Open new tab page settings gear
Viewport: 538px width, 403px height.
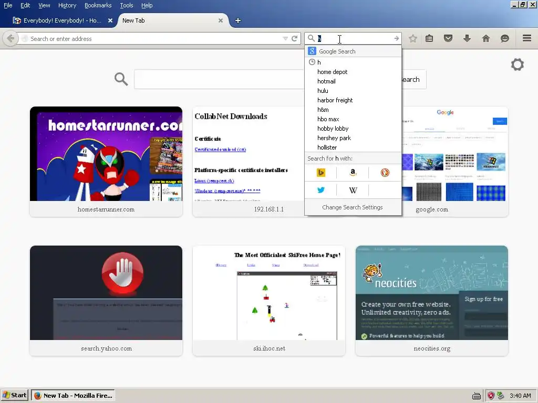518,65
